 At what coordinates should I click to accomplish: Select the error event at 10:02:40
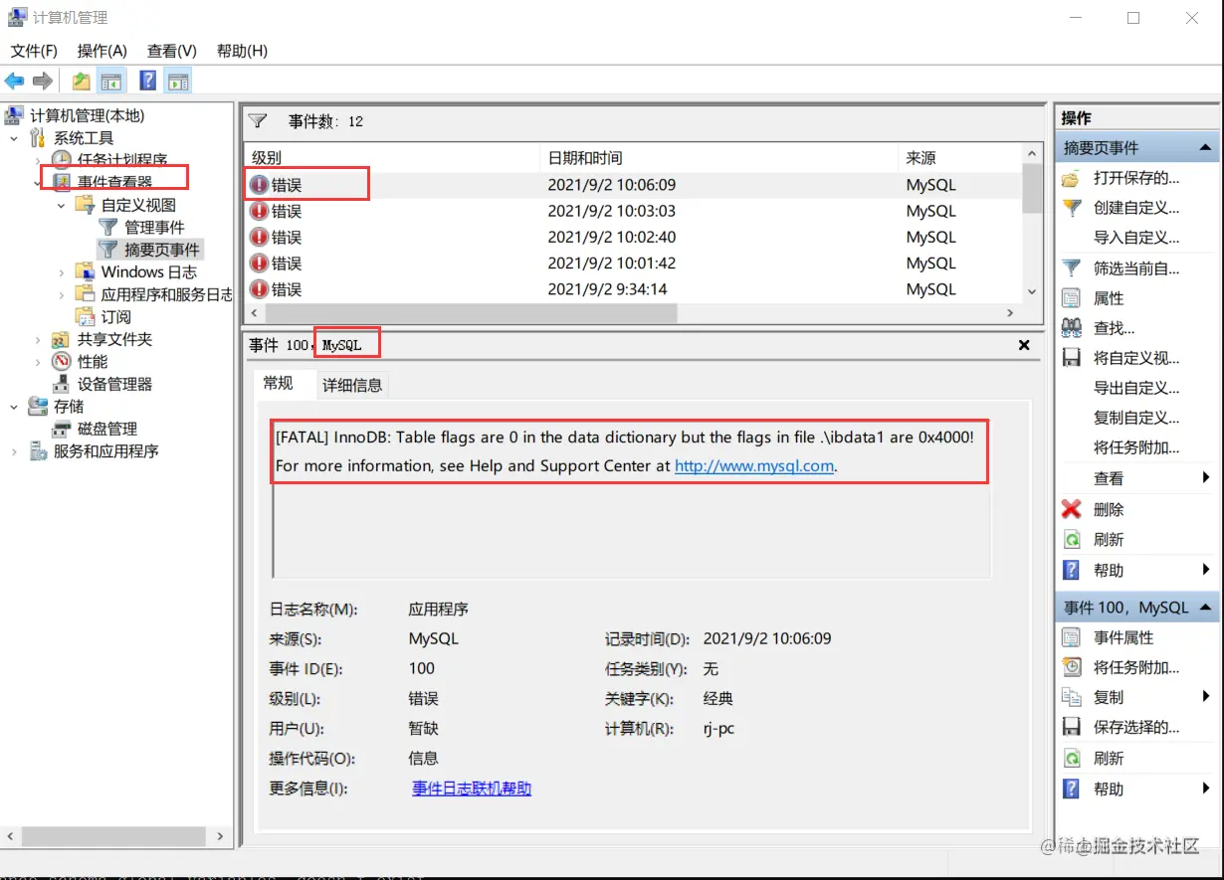coord(633,237)
